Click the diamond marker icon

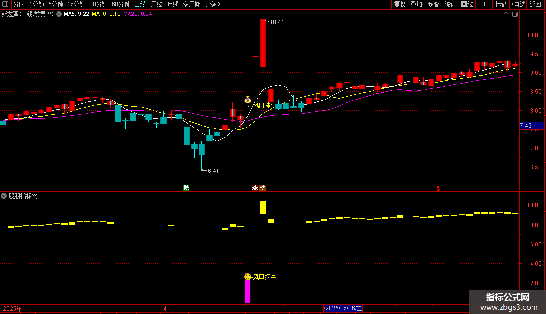(506, 14)
